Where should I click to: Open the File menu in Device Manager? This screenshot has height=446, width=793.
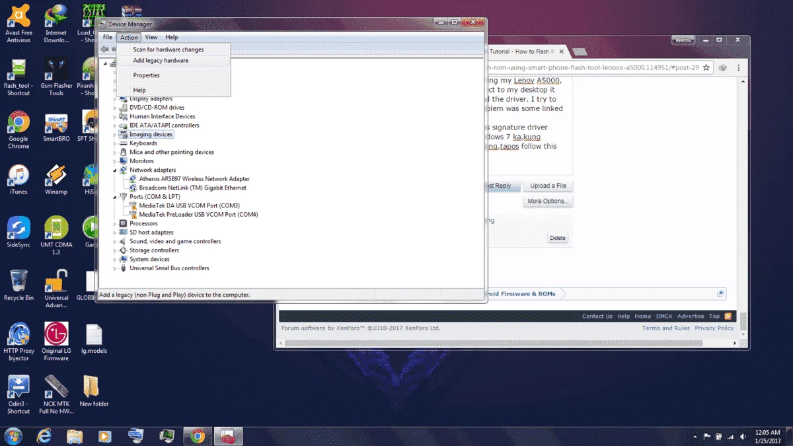[107, 38]
